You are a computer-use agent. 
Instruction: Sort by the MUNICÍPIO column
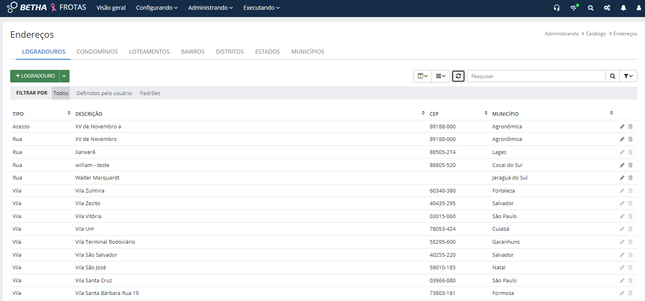pyautogui.click(x=611, y=113)
